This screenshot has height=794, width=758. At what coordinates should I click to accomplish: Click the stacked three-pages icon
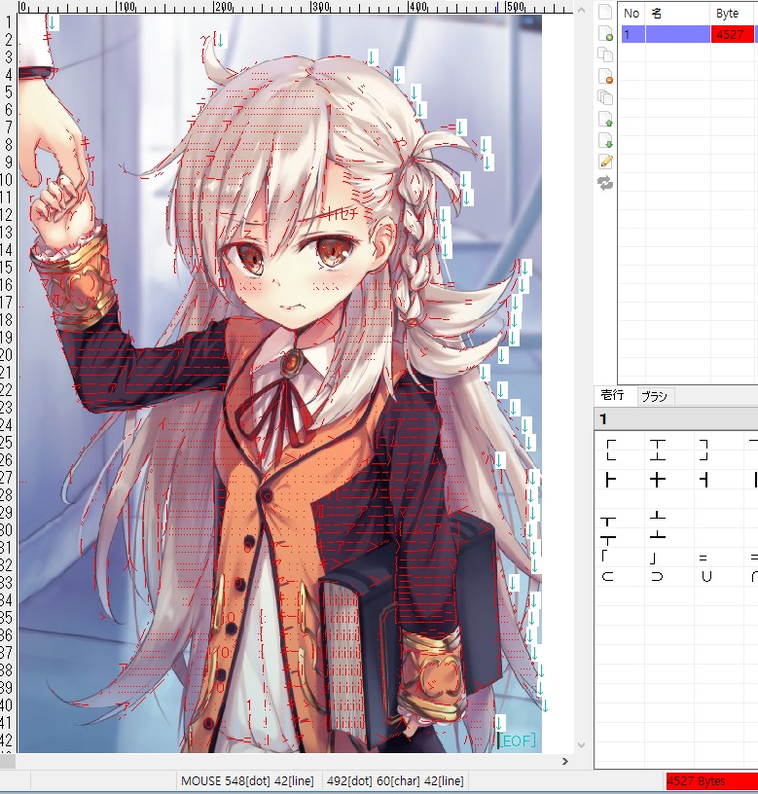pyautogui.click(x=605, y=97)
